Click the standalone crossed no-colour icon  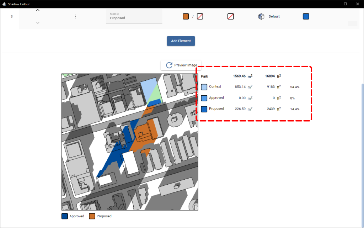230,16
